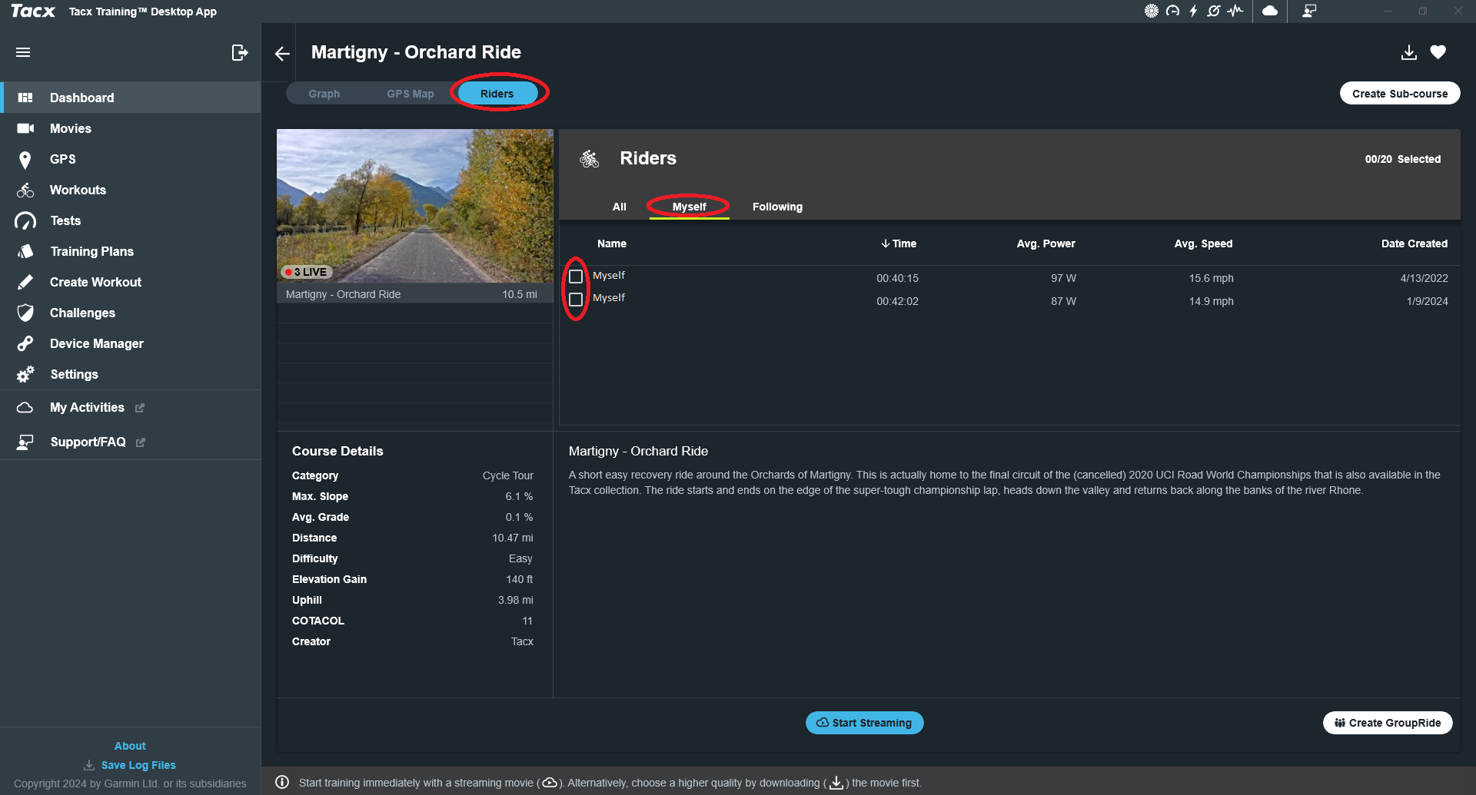Click the Tacx logo in the title bar

click(33, 11)
